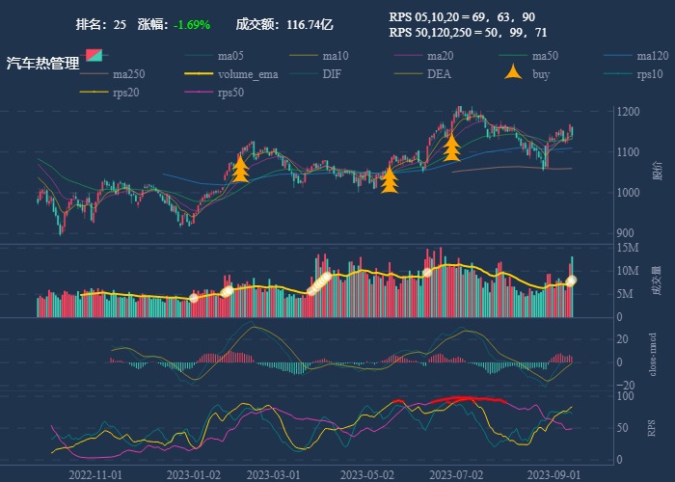Click the buy arrow cluster near 2023-05

(390, 180)
